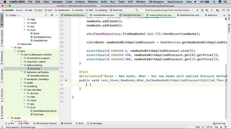Collapse the stub folder under main
This screenshot has height=129, width=231.
click(x=25, y=30)
